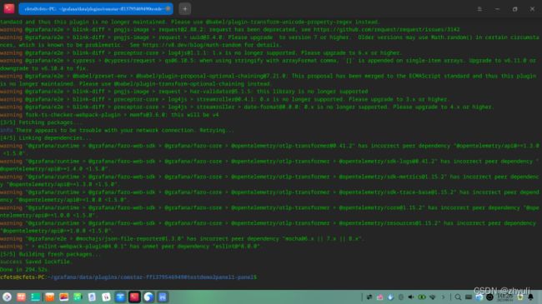Click the date-format 0.x warning line
Screen dimensions: 542x304
click(x=247, y=107)
